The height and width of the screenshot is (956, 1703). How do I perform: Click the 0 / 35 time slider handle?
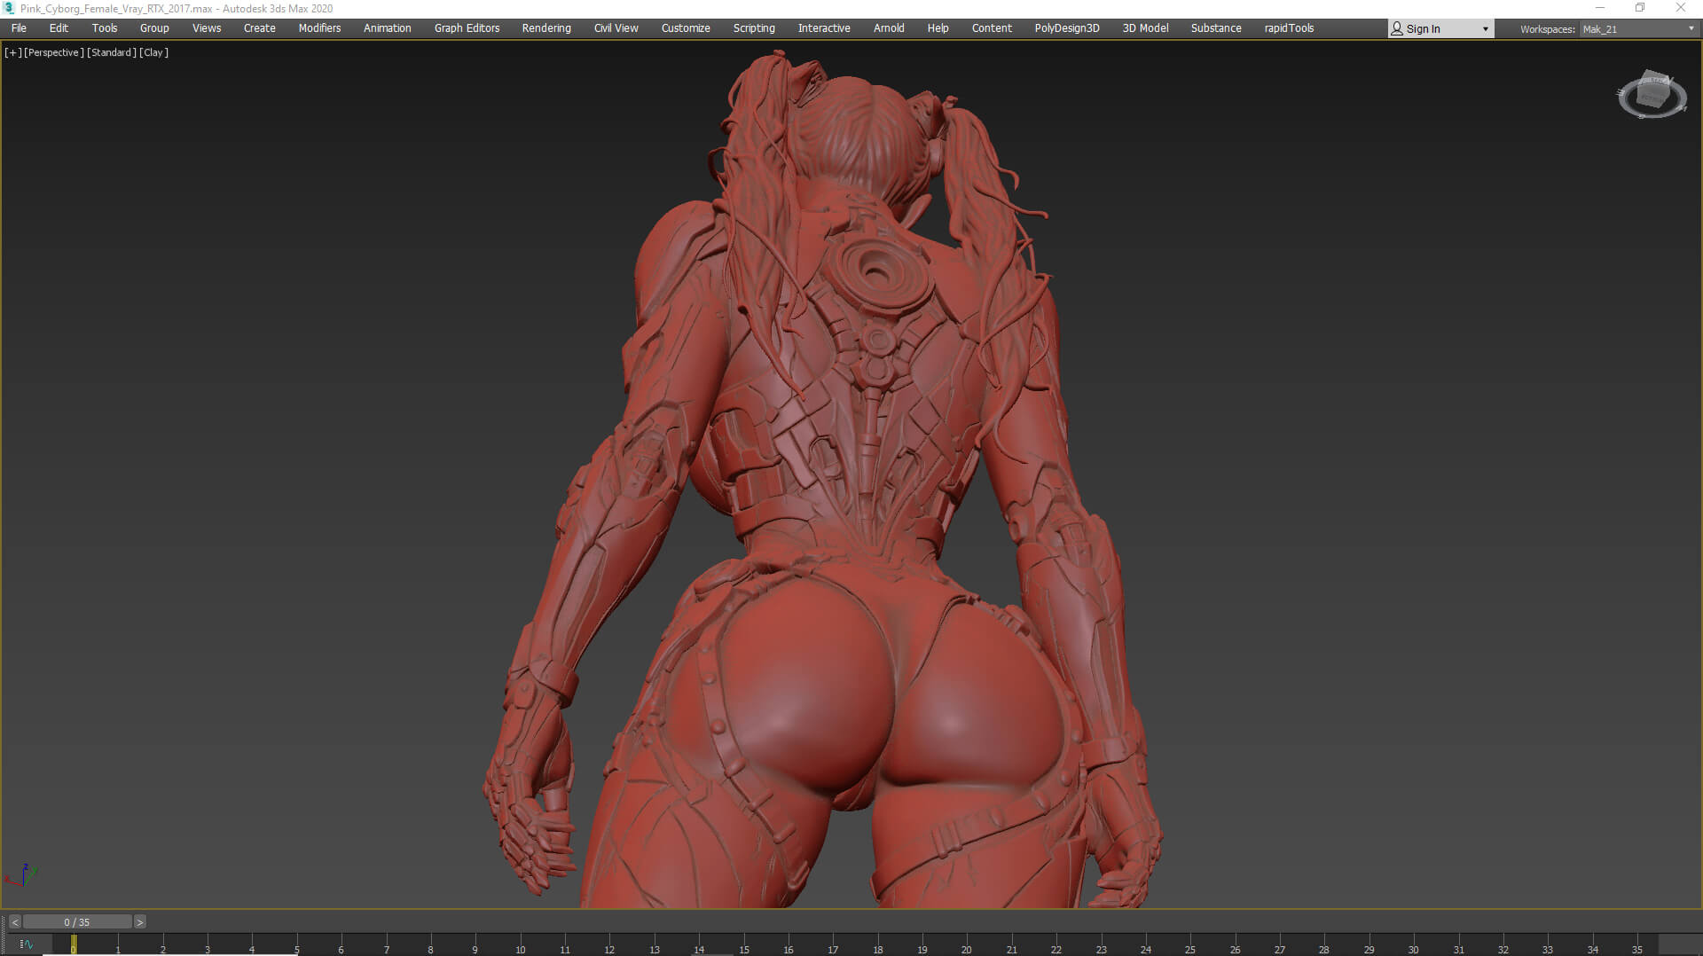[77, 922]
